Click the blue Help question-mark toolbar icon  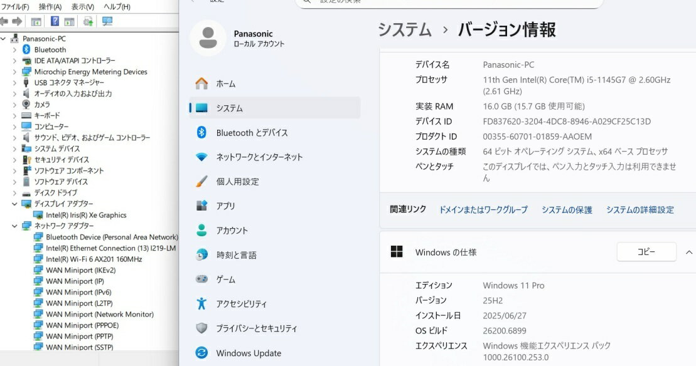(x=55, y=21)
